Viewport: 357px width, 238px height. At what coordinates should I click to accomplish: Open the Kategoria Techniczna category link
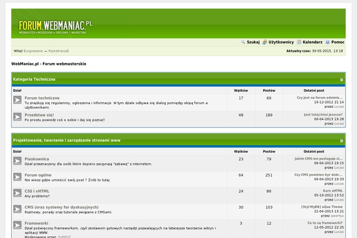(34, 79)
